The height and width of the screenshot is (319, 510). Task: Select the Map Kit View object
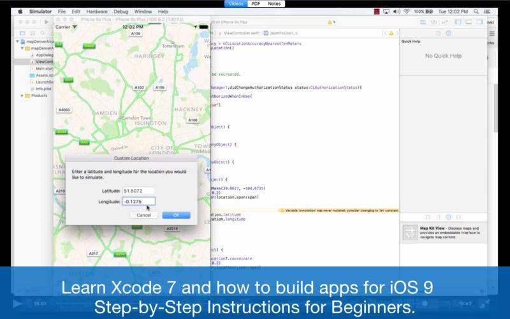443,233
